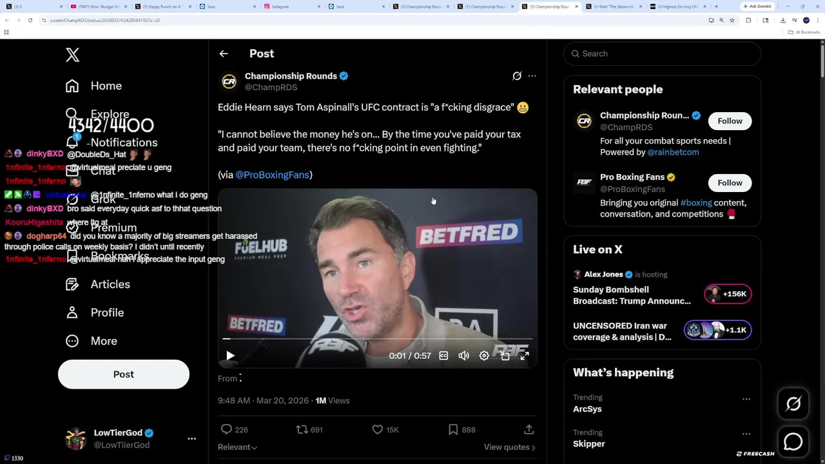Toggle closed captions on the video

443,356
